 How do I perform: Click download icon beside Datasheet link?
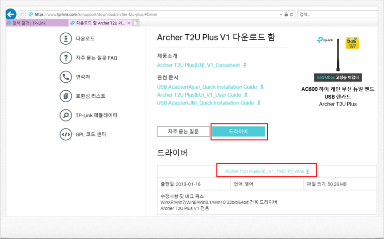click(x=245, y=65)
